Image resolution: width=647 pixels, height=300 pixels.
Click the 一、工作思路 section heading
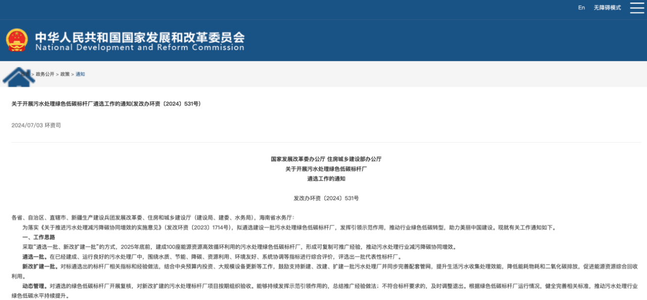[38, 237]
